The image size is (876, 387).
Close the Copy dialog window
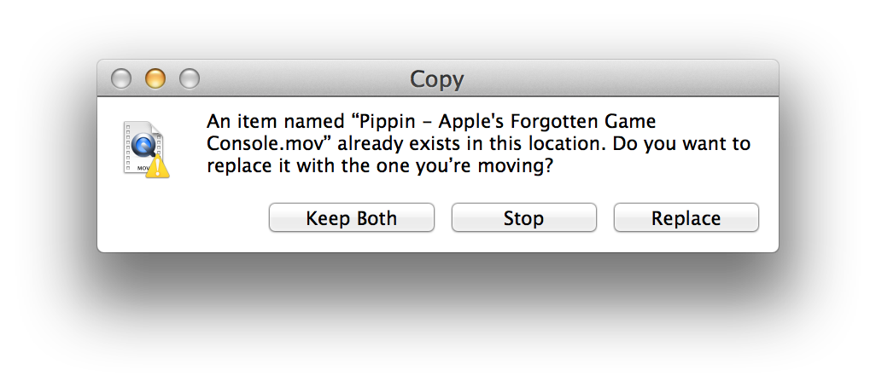(121, 79)
